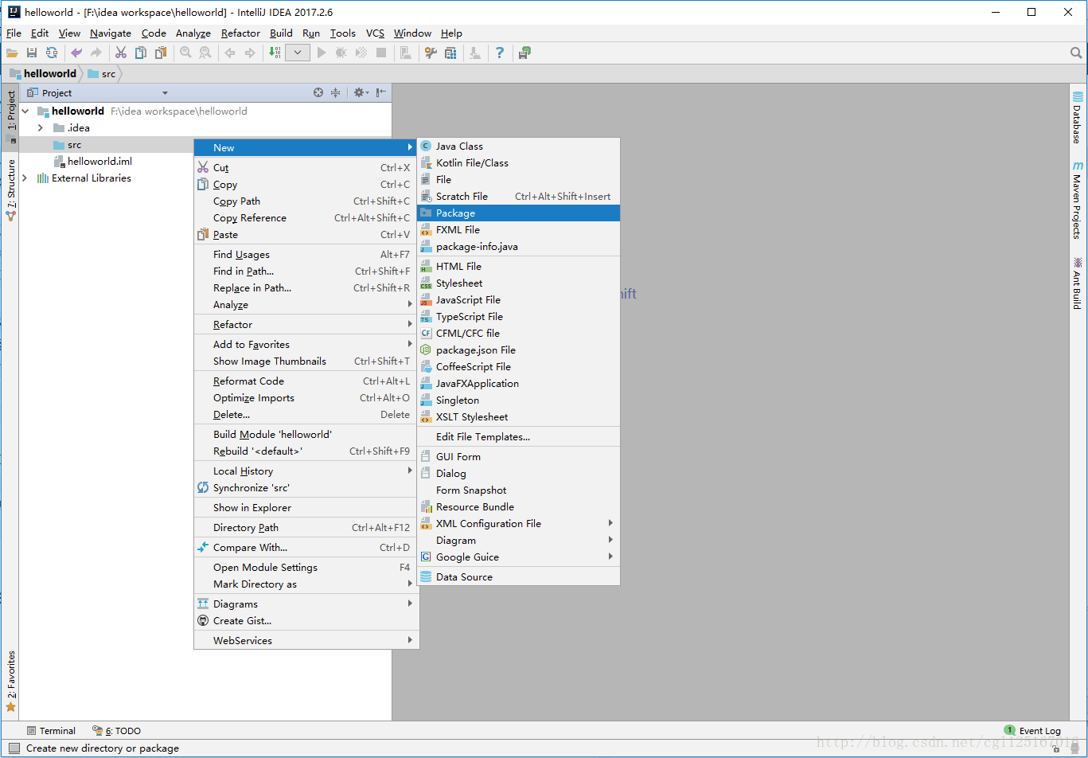
Task: Open the TODO tool window
Action: point(117,730)
